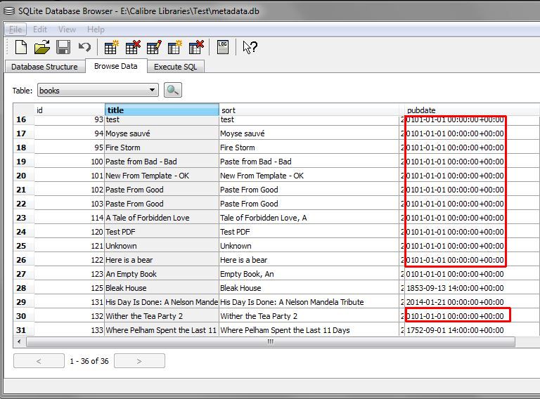Screen dimensions: 540x399
Task: Select the 'Paste from Bad - Bad' title cell
Action: point(162,162)
